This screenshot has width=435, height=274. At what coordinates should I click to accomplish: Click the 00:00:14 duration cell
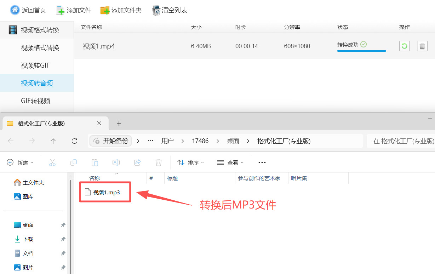(247, 46)
